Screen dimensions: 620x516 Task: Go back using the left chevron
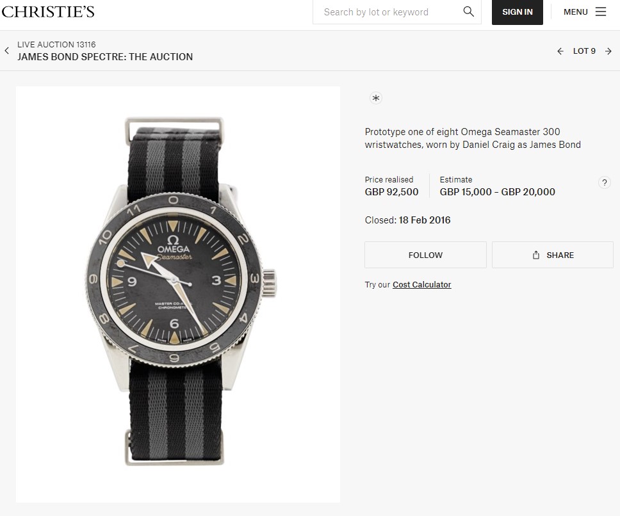[7, 51]
